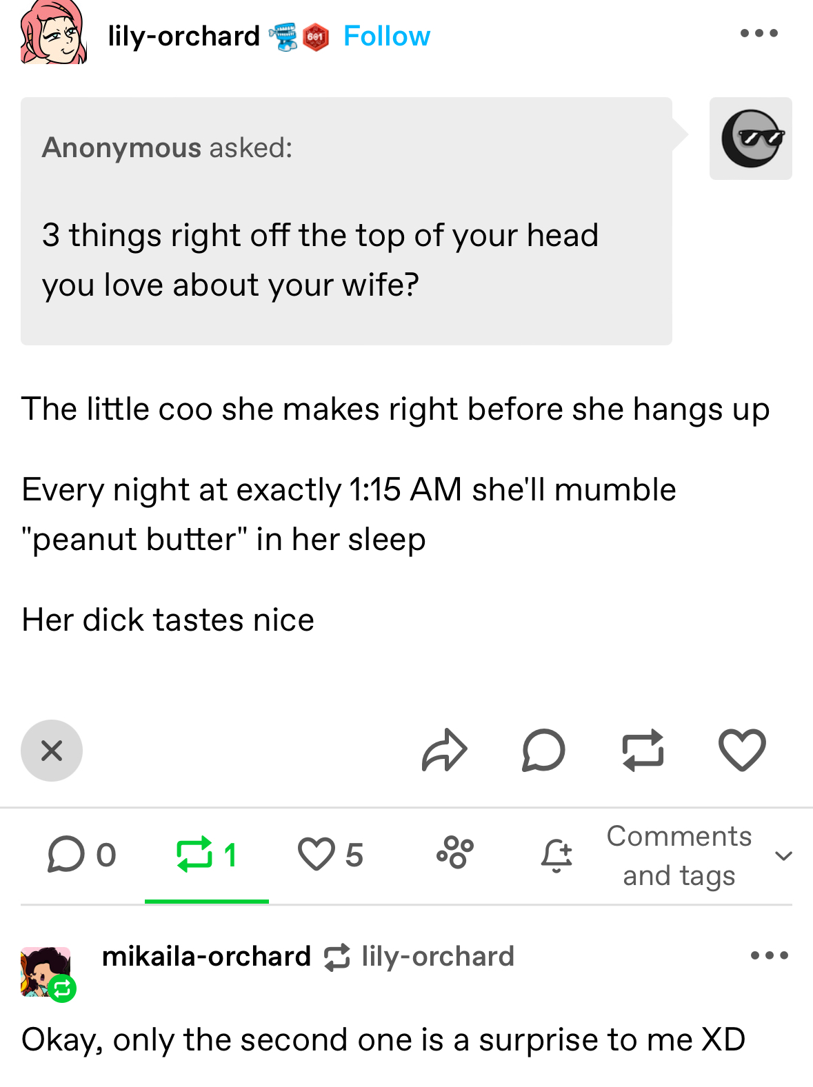
Task: Click the red badge next to lily-orchard
Action: pos(316,37)
